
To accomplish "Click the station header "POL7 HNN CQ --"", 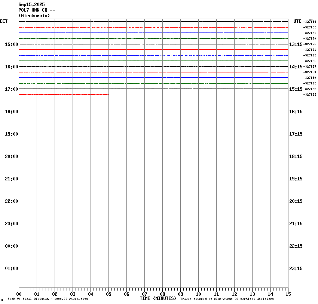I will click(x=37, y=10).
